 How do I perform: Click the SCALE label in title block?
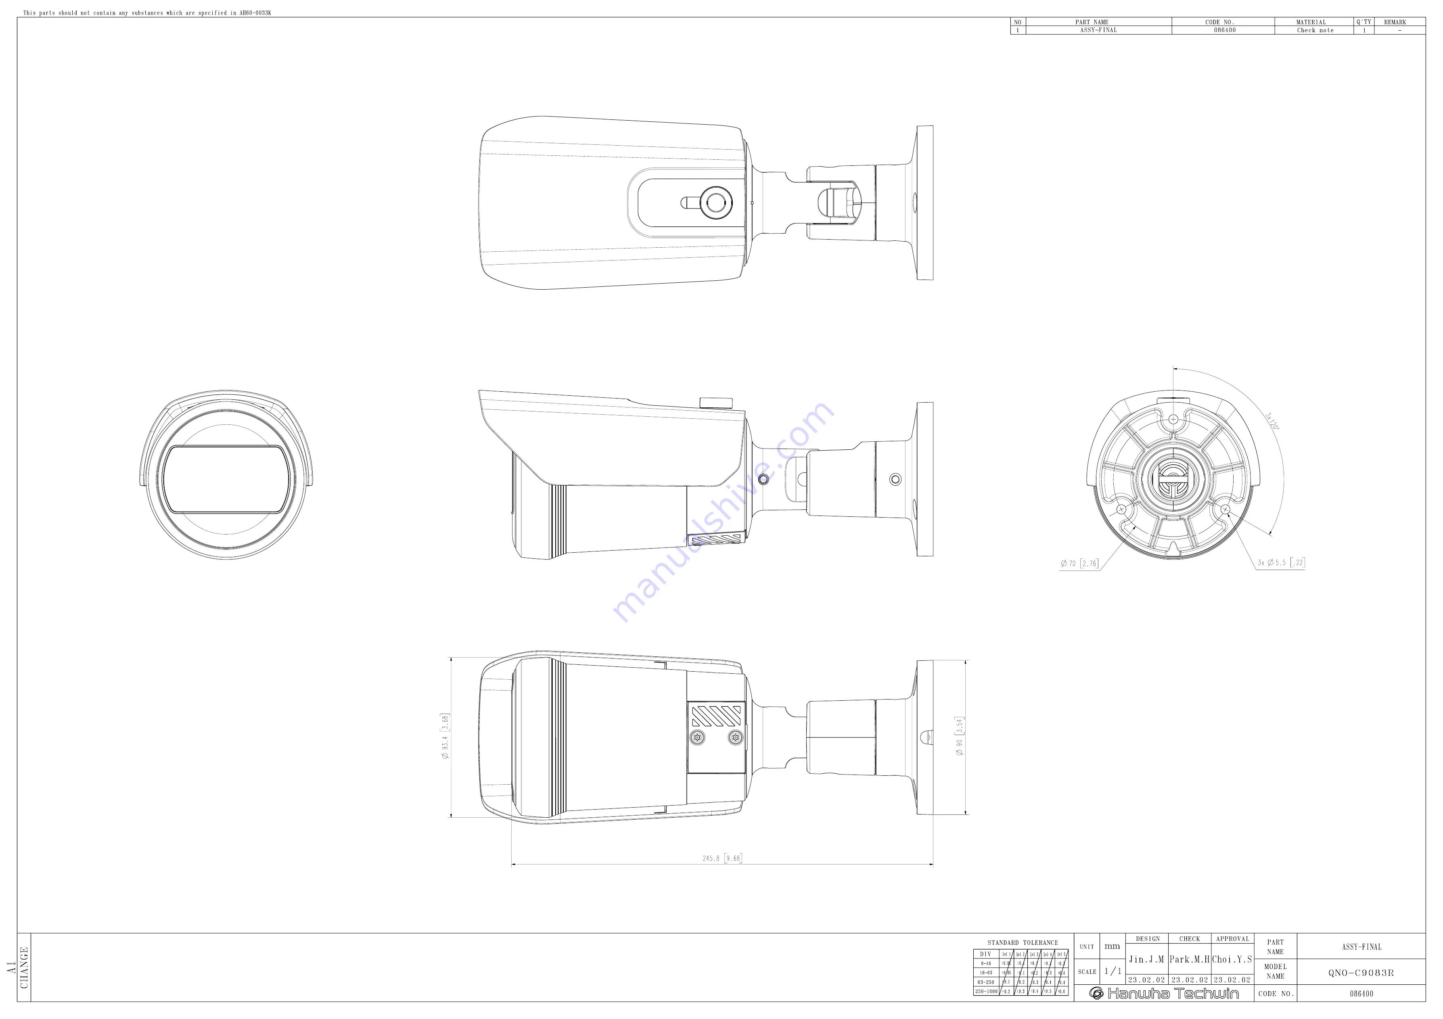(x=1087, y=971)
